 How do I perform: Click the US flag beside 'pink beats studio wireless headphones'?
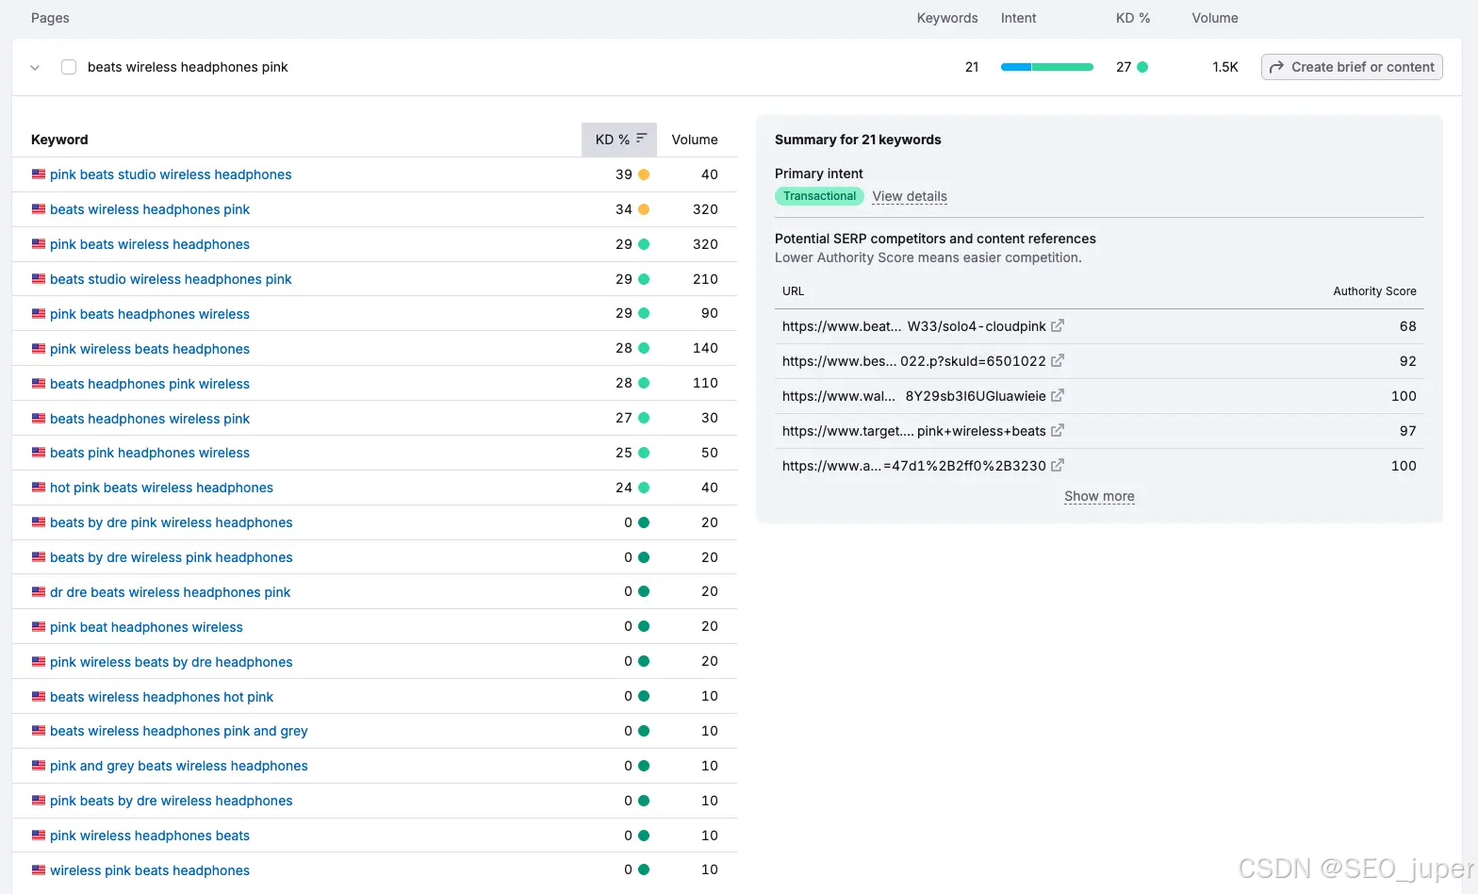click(x=39, y=174)
